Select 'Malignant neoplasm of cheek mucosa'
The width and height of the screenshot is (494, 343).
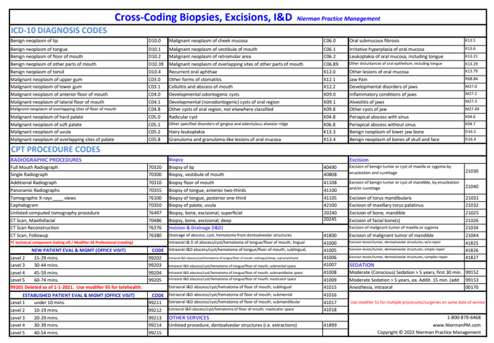click(208, 41)
